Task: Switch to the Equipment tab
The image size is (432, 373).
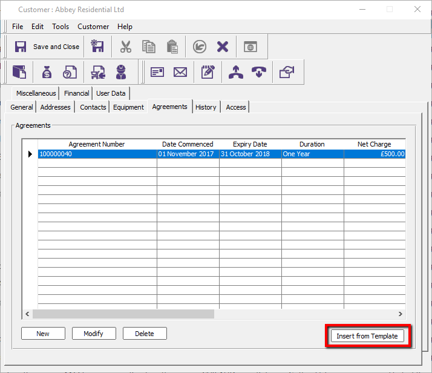Action: 128,107
